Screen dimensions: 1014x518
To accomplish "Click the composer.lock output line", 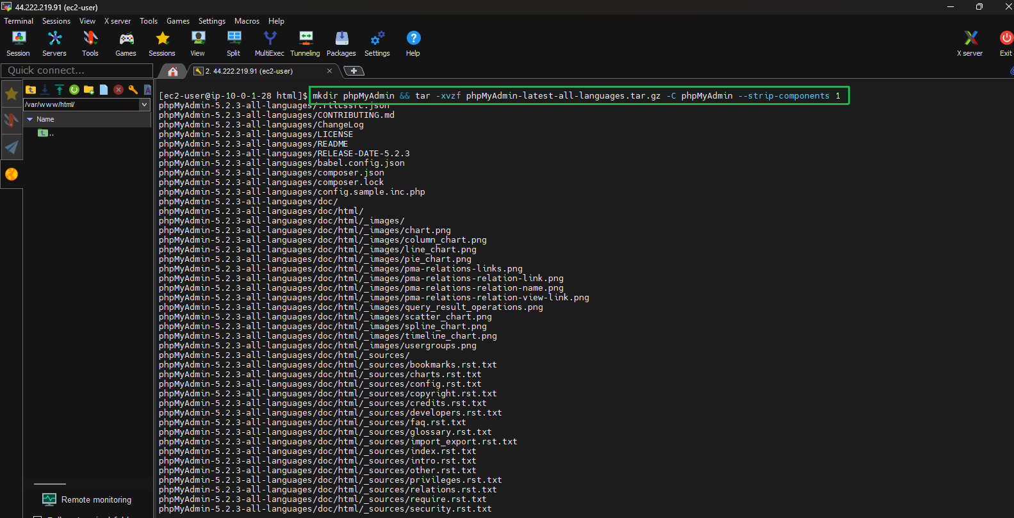I will point(272,182).
